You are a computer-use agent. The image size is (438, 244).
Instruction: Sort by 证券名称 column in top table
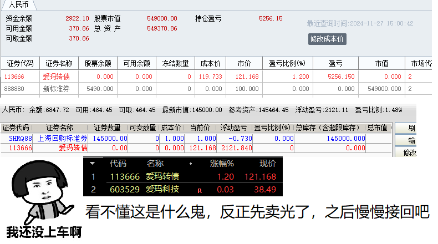pyautogui.click(x=59, y=63)
